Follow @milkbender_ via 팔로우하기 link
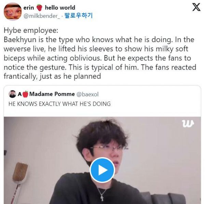205x204 pixels. [x=79, y=16]
